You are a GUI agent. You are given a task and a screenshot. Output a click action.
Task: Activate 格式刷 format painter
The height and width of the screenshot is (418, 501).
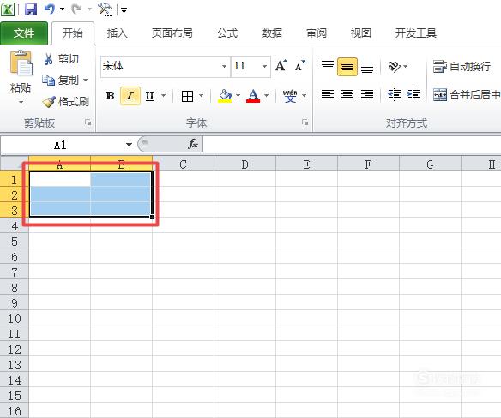pyautogui.click(x=66, y=101)
